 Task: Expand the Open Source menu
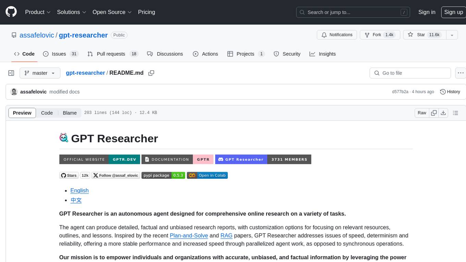[x=112, y=12]
